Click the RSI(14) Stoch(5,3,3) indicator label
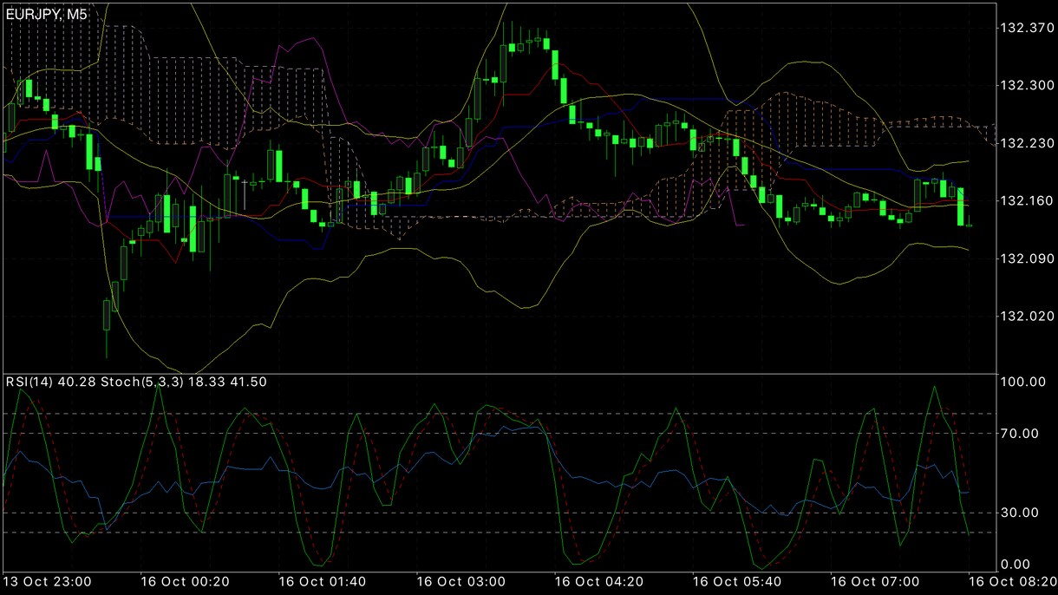Screen dimensions: 1058x595 pos(136,382)
